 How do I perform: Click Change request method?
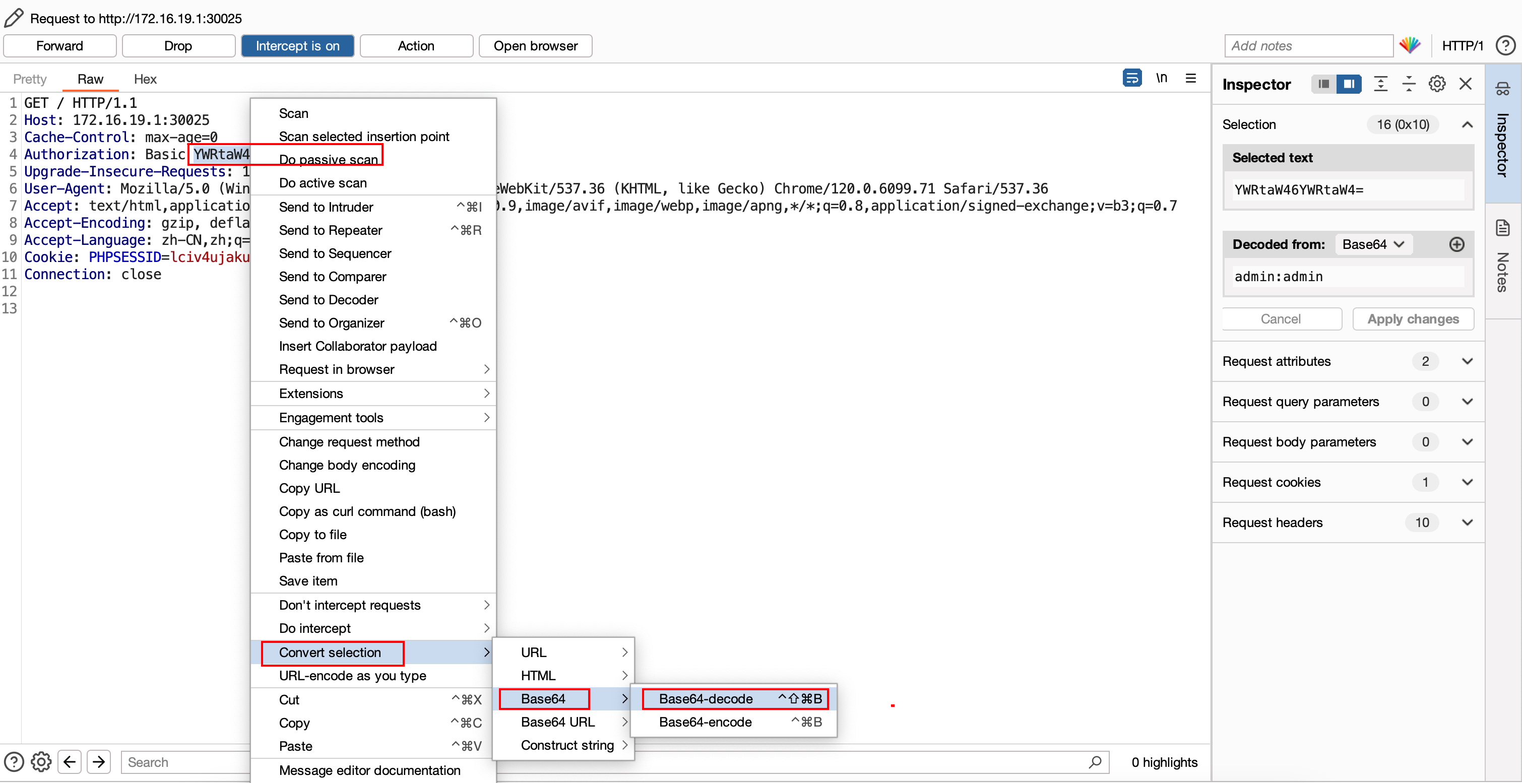point(373,442)
